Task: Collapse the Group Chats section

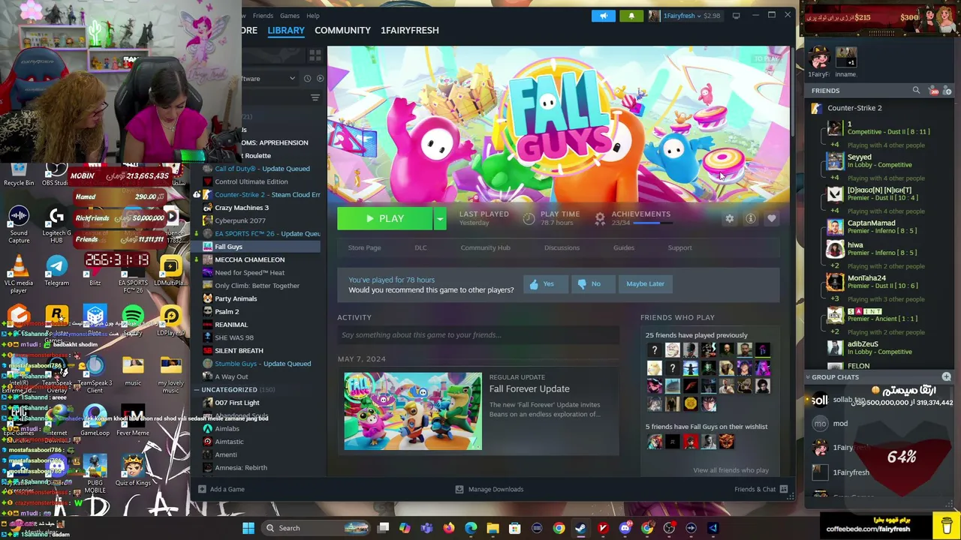Action: [808, 377]
